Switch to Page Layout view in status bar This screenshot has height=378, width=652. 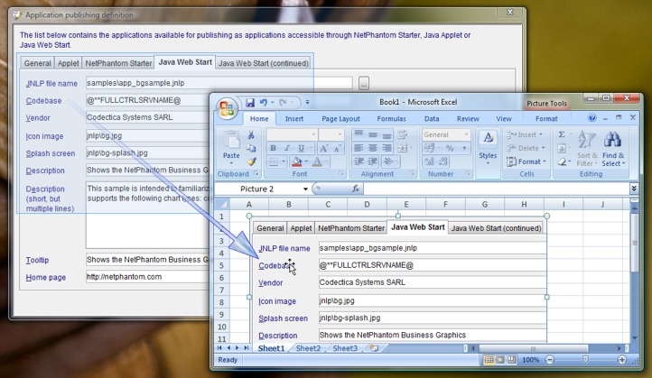click(x=500, y=360)
